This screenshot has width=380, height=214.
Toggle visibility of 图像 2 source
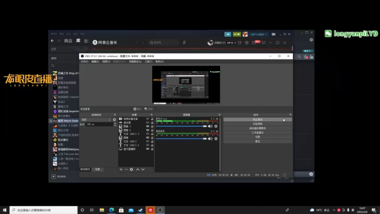(148, 130)
